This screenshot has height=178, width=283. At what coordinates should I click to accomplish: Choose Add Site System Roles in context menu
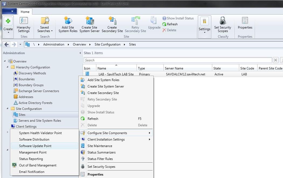[x=117, y=80]
